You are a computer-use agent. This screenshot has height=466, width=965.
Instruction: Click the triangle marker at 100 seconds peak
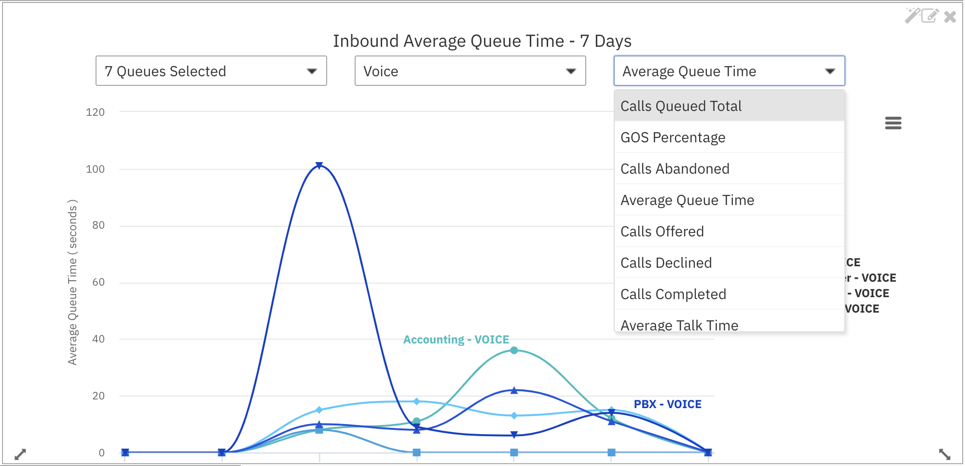click(319, 165)
